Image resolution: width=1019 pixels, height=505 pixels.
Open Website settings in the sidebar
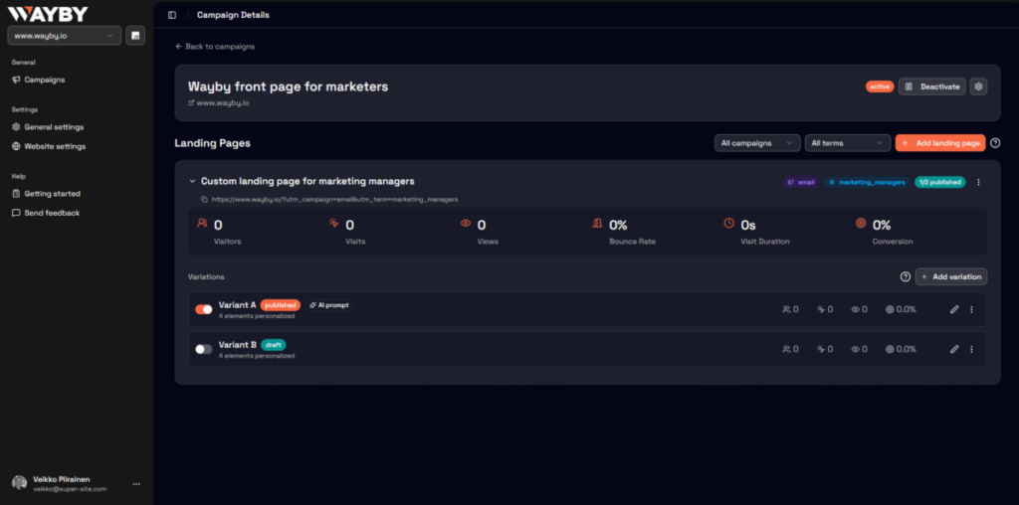pyautogui.click(x=49, y=147)
